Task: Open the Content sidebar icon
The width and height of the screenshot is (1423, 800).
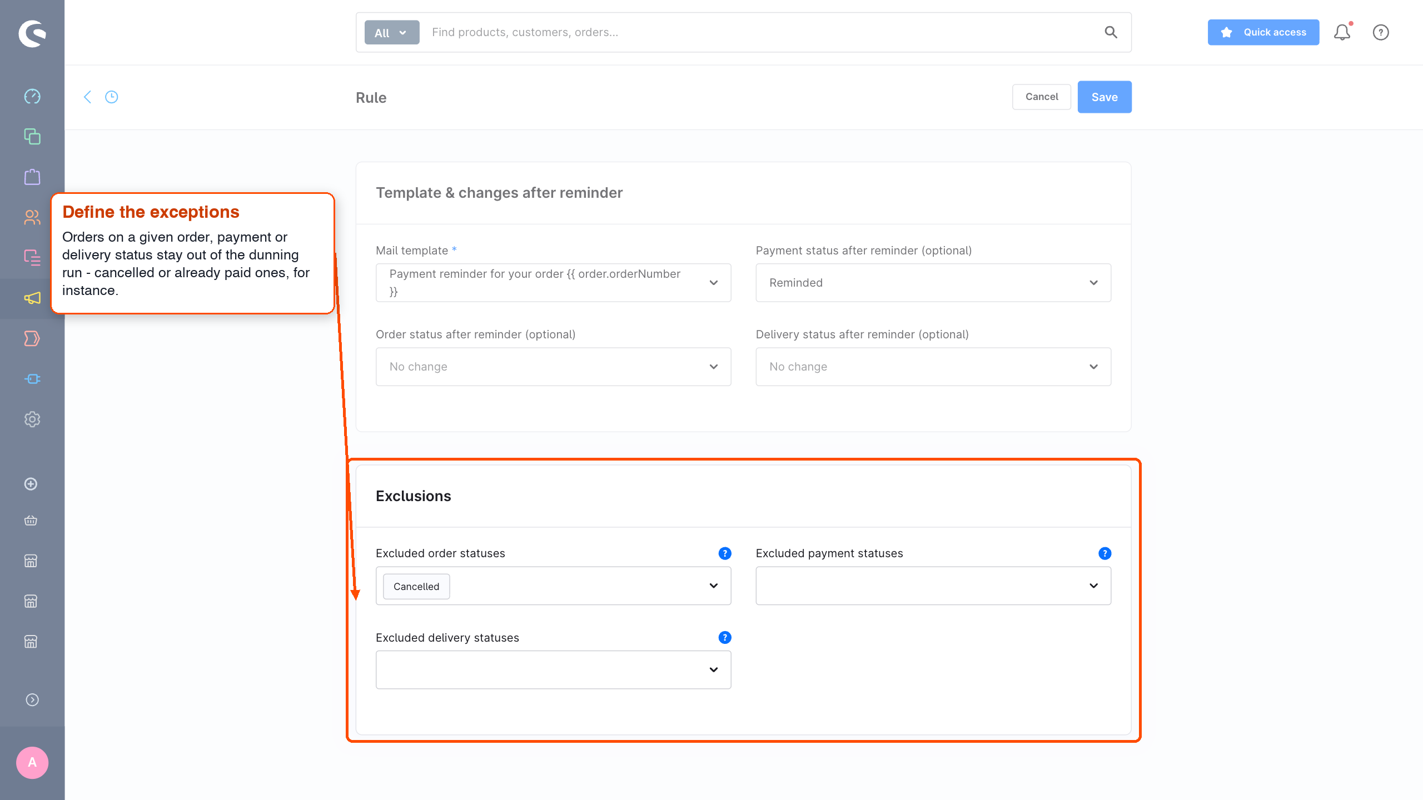Action: pyautogui.click(x=32, y=258)
